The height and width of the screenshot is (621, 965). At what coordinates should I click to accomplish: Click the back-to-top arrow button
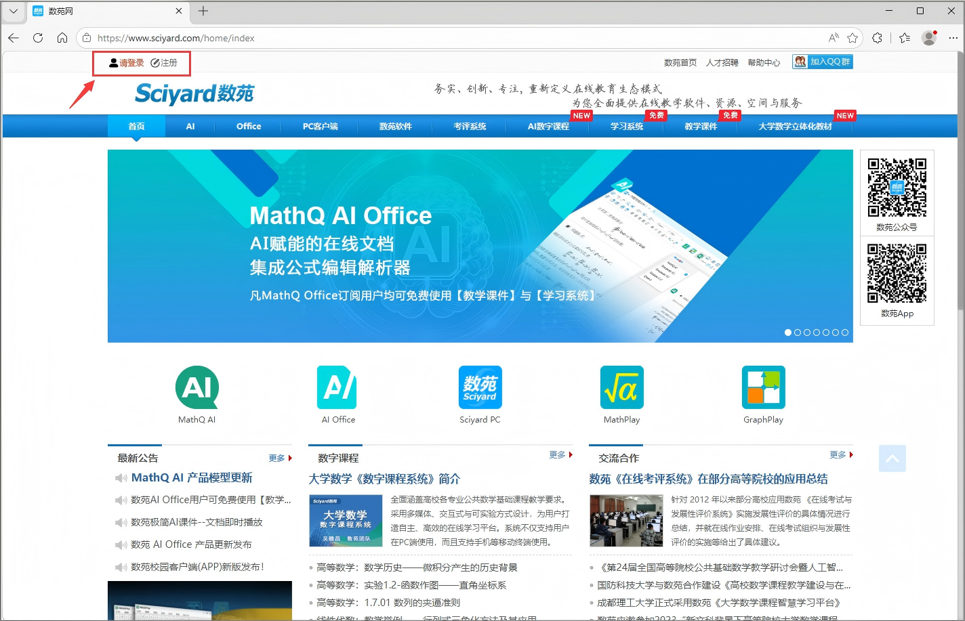coord(892,458)
